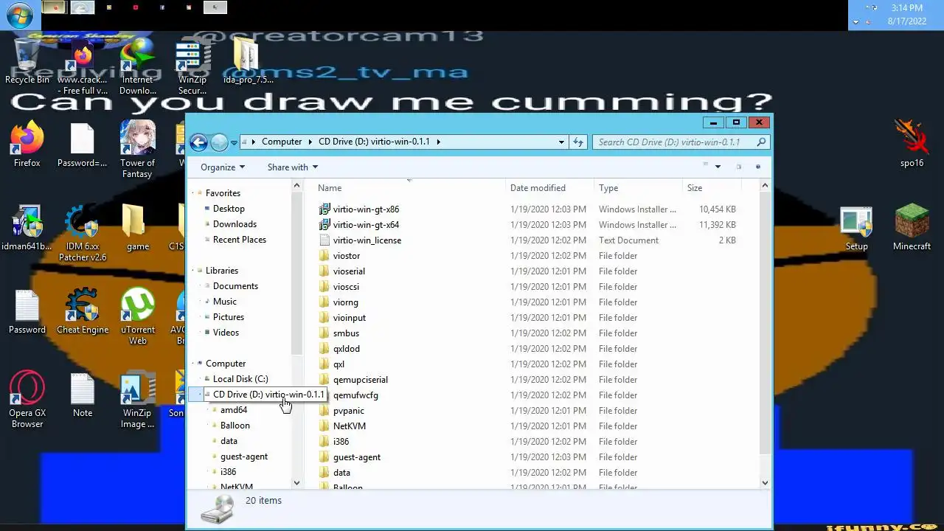
Task: Go back with Explorer back arrow
Action: coord(198,142)
